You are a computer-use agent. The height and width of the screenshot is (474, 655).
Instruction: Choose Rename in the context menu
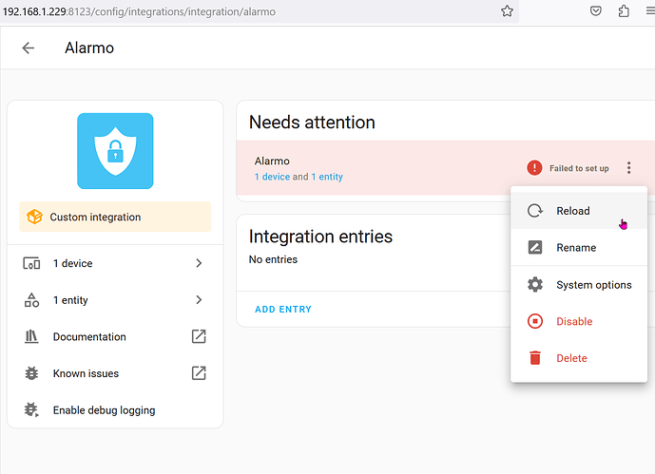576,248
